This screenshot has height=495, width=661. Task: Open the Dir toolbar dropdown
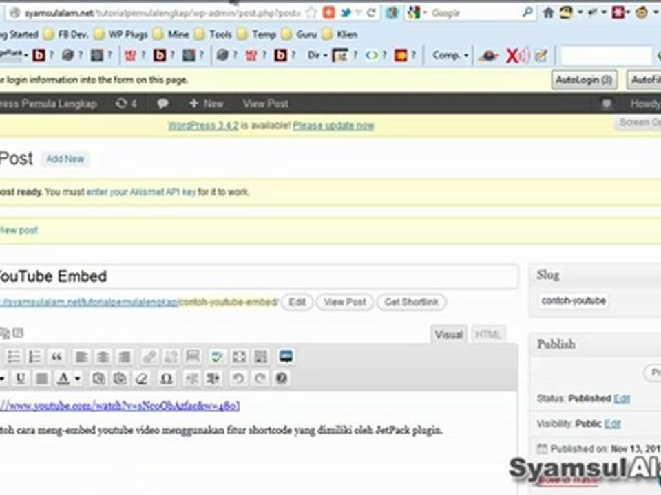tap(317, 55)
